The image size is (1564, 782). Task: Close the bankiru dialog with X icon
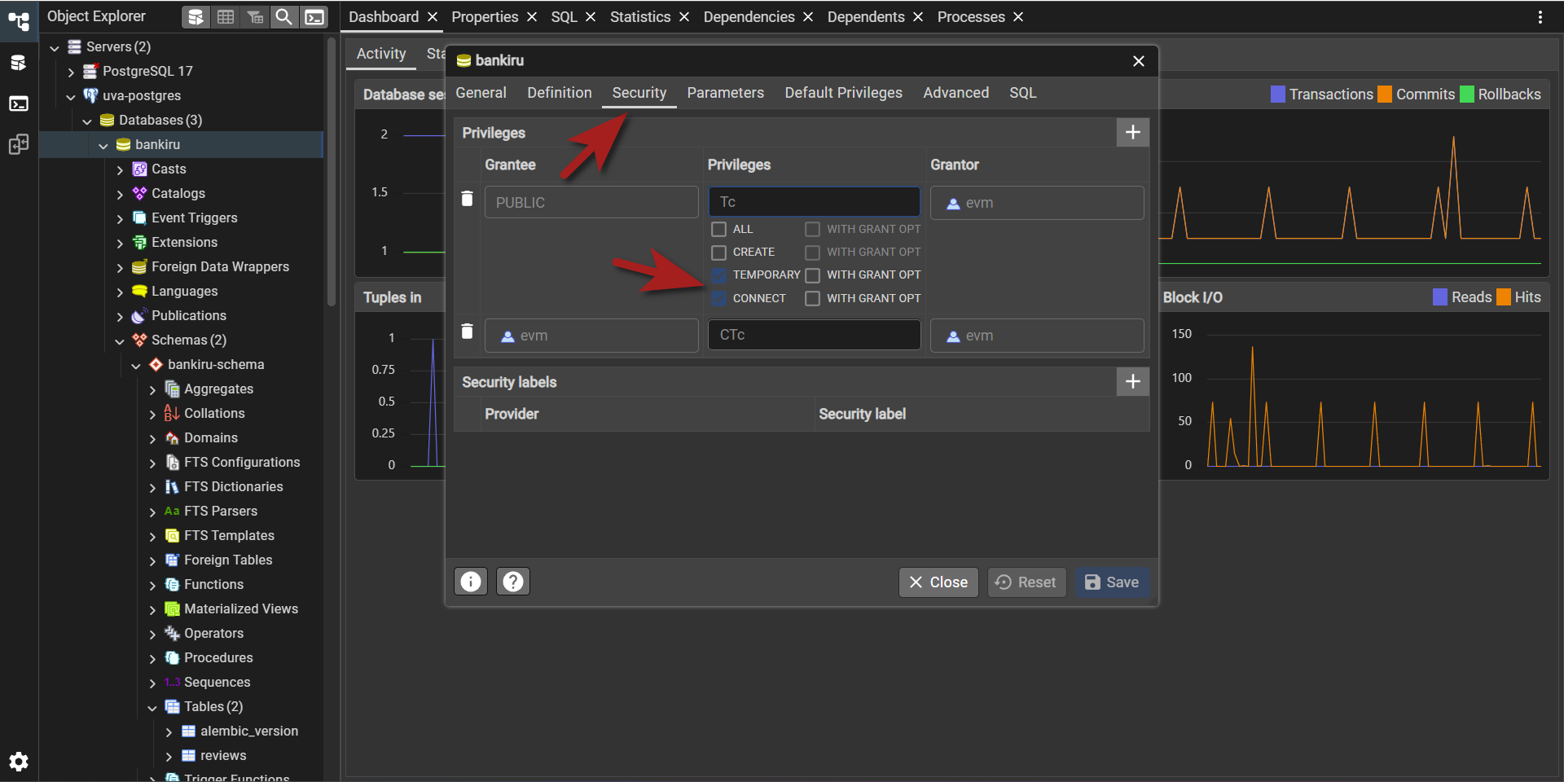tap(1139, 61)
